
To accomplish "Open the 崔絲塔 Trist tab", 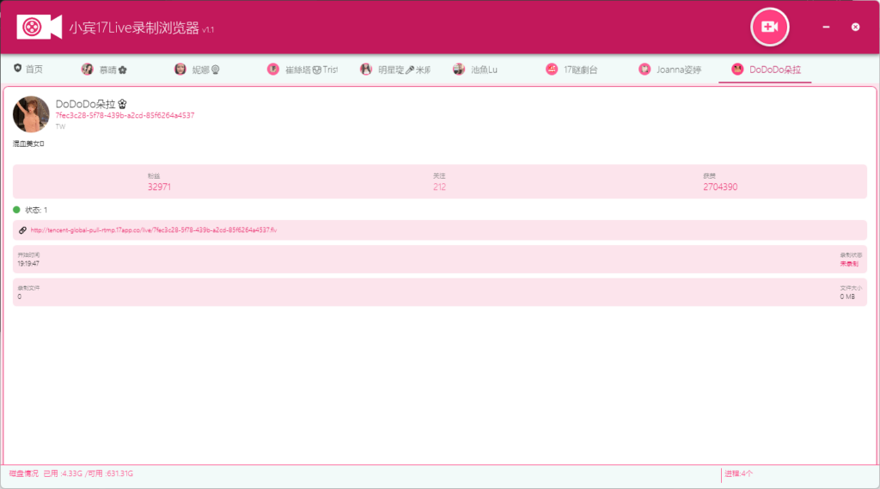I will pyautogui.click(x=302, y=70).
